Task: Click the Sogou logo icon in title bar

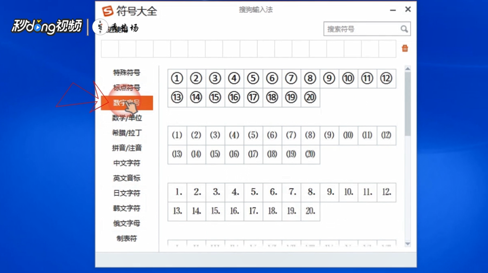Action: coord(108,11)
